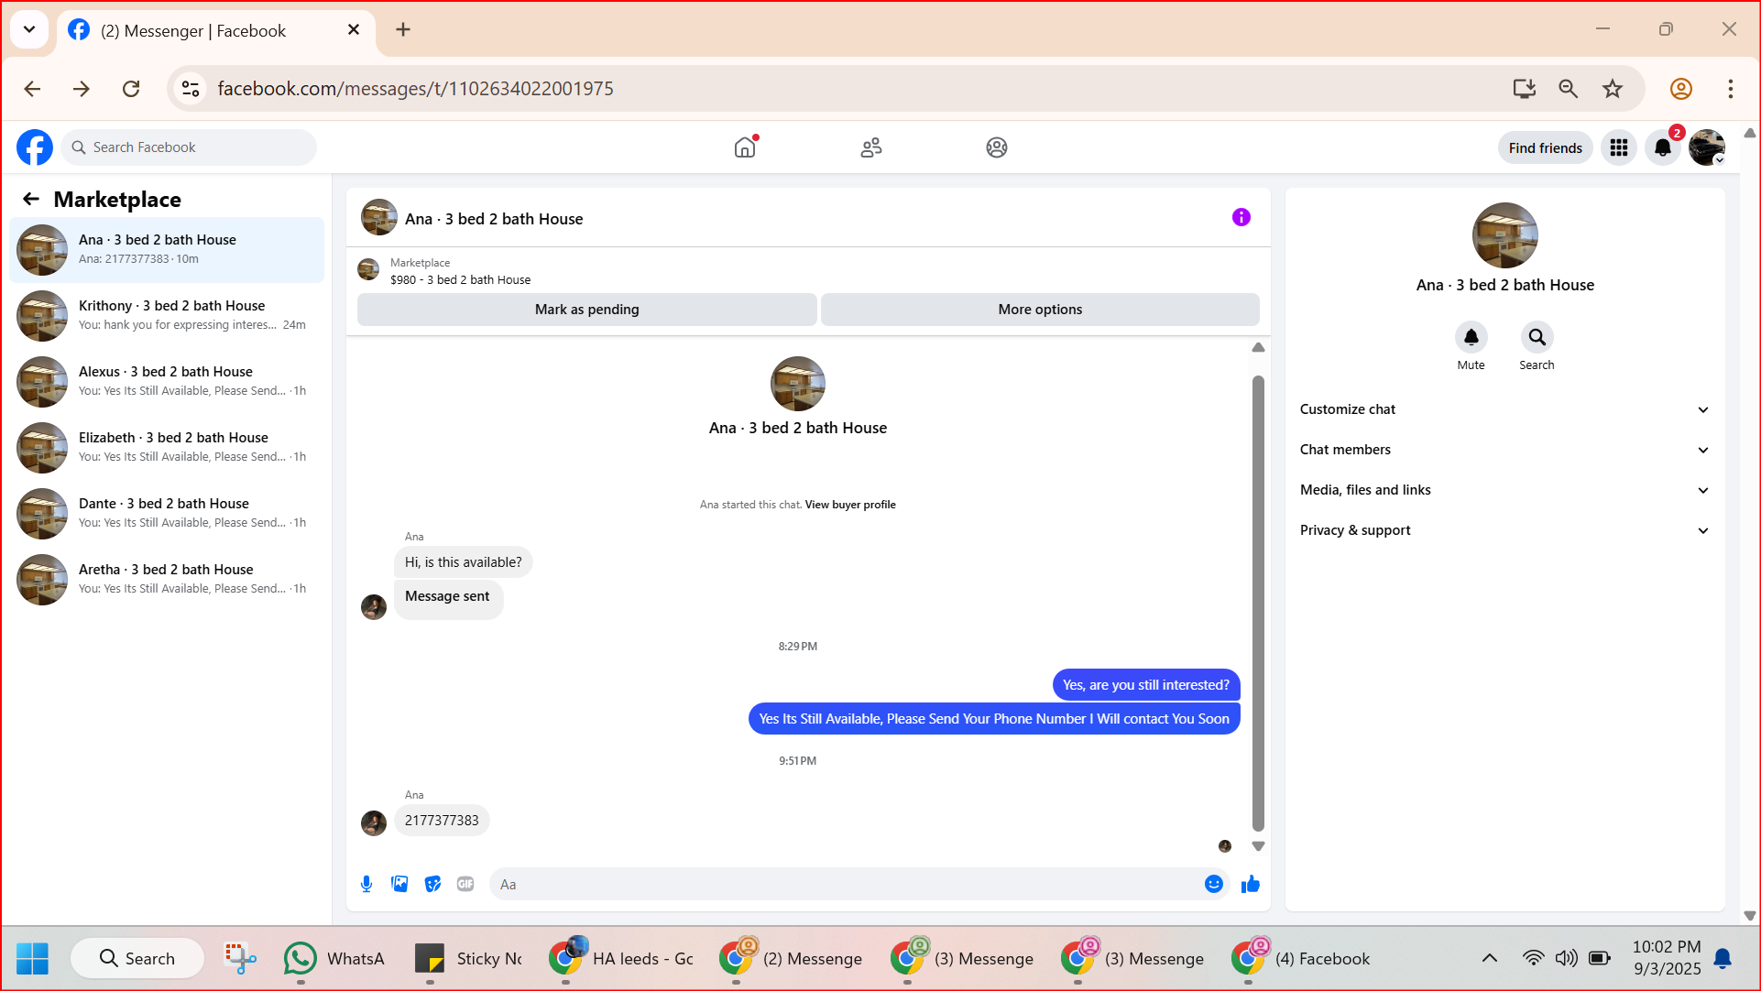Viewport: 1761px width, 991px height.
Task: Open the notifications bell
Action: click(1663, 147)
